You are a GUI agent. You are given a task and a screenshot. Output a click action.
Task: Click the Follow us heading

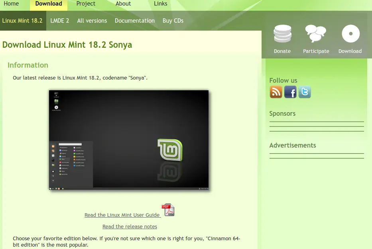(x=283, y=80)
